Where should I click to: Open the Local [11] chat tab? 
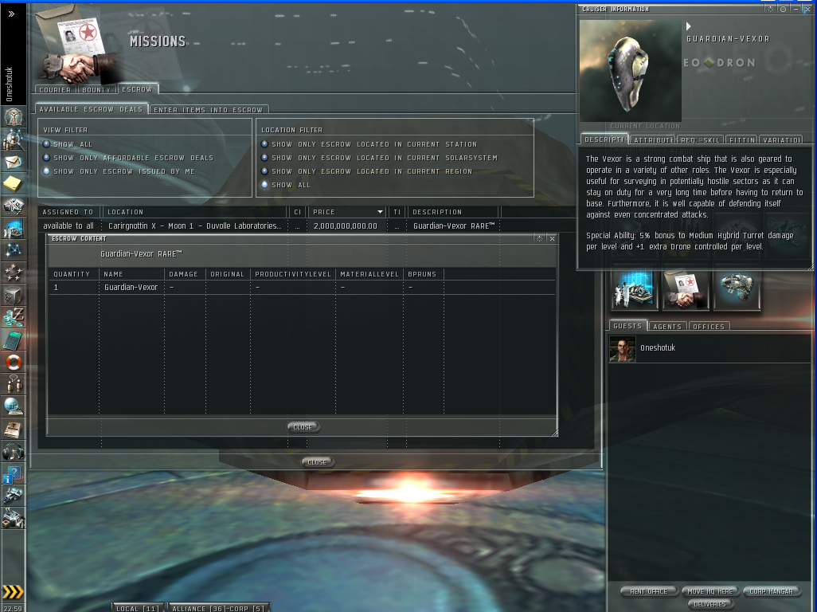138,608
